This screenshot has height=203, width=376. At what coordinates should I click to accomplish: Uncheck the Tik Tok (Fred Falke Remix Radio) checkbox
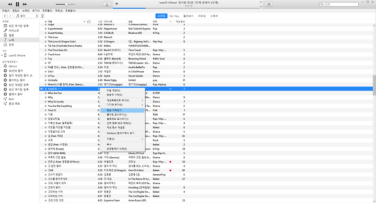pos(45,46)
